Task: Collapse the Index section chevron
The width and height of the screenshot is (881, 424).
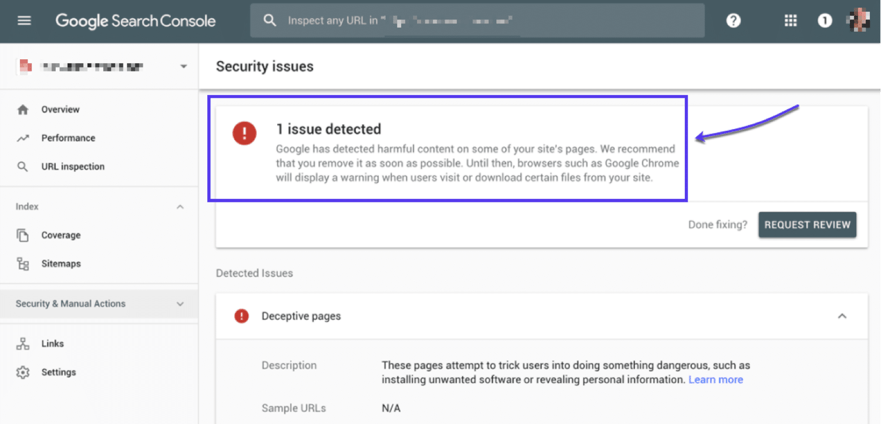Action: 180,206
